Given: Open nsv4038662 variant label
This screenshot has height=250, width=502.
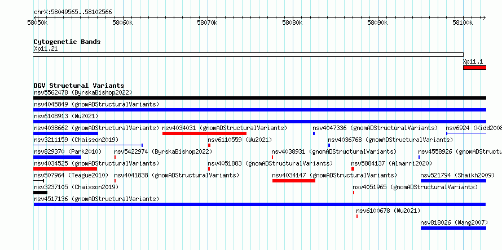Looking at the screenshot, I should point(96,128).
